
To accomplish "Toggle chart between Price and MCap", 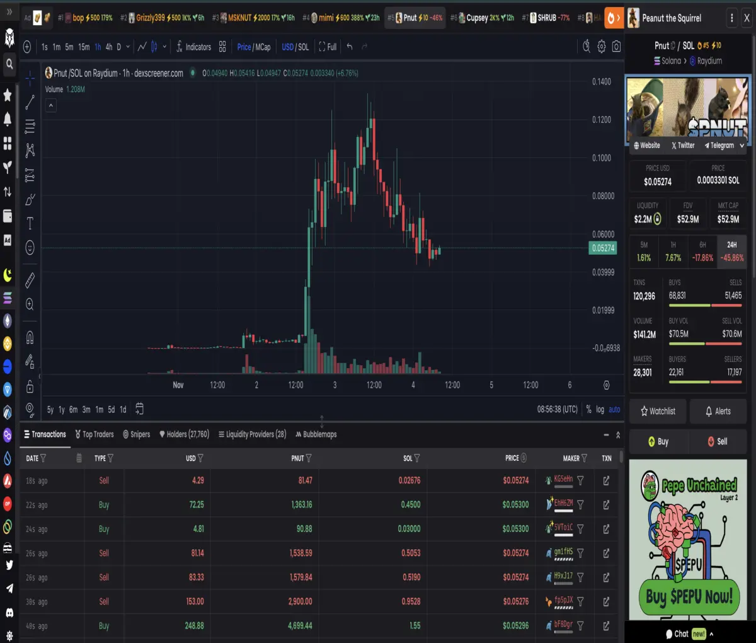I will pyautogui.click(x=254, y=47).
